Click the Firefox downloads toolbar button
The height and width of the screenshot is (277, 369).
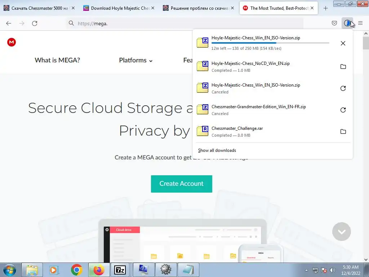[x=347, y=23]
